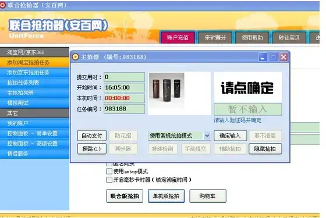Click the 单机版抢拍 button
The image size is (326, 218).
click(166, 196)
